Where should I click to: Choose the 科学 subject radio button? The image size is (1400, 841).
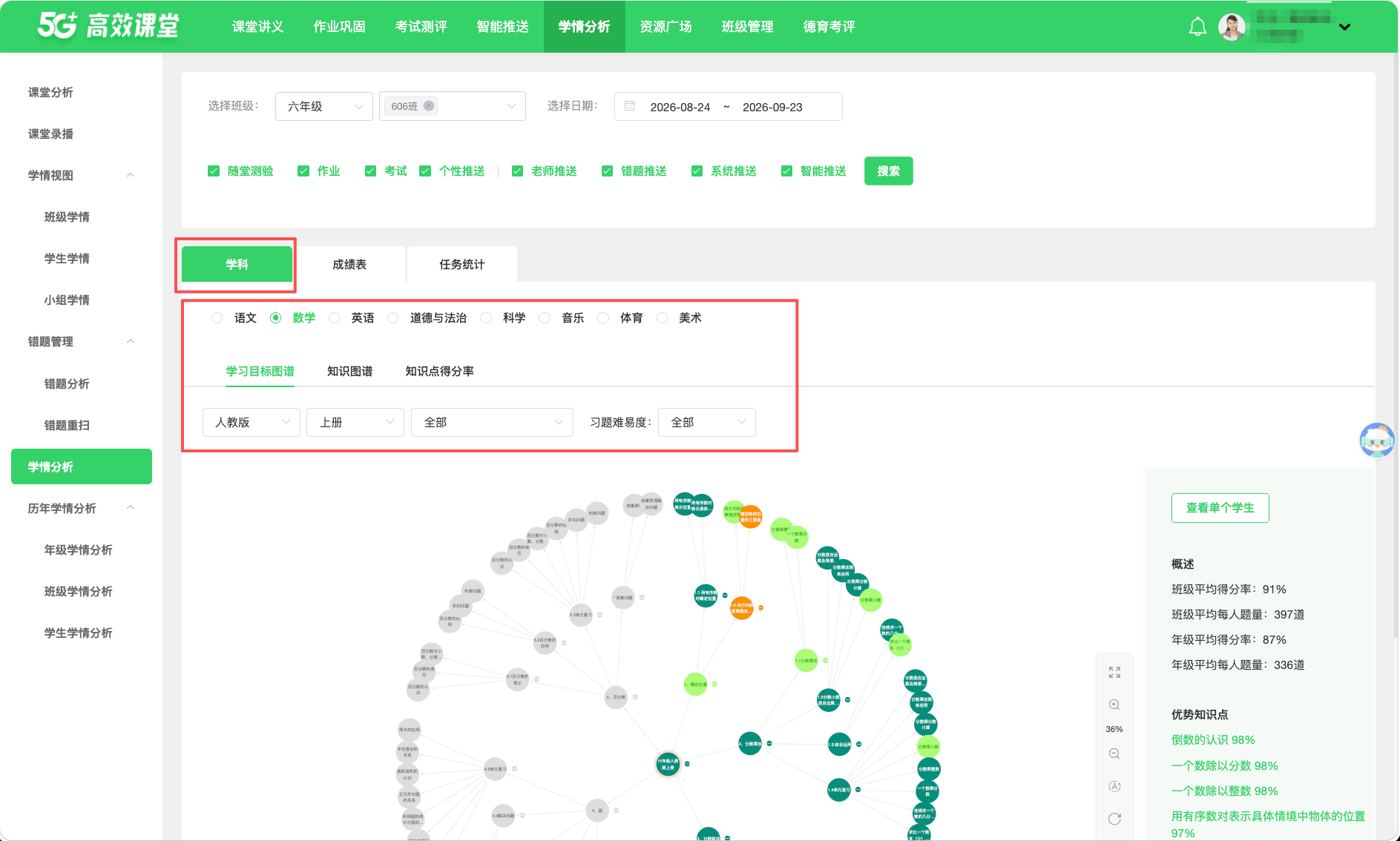(x=485, y=318)
